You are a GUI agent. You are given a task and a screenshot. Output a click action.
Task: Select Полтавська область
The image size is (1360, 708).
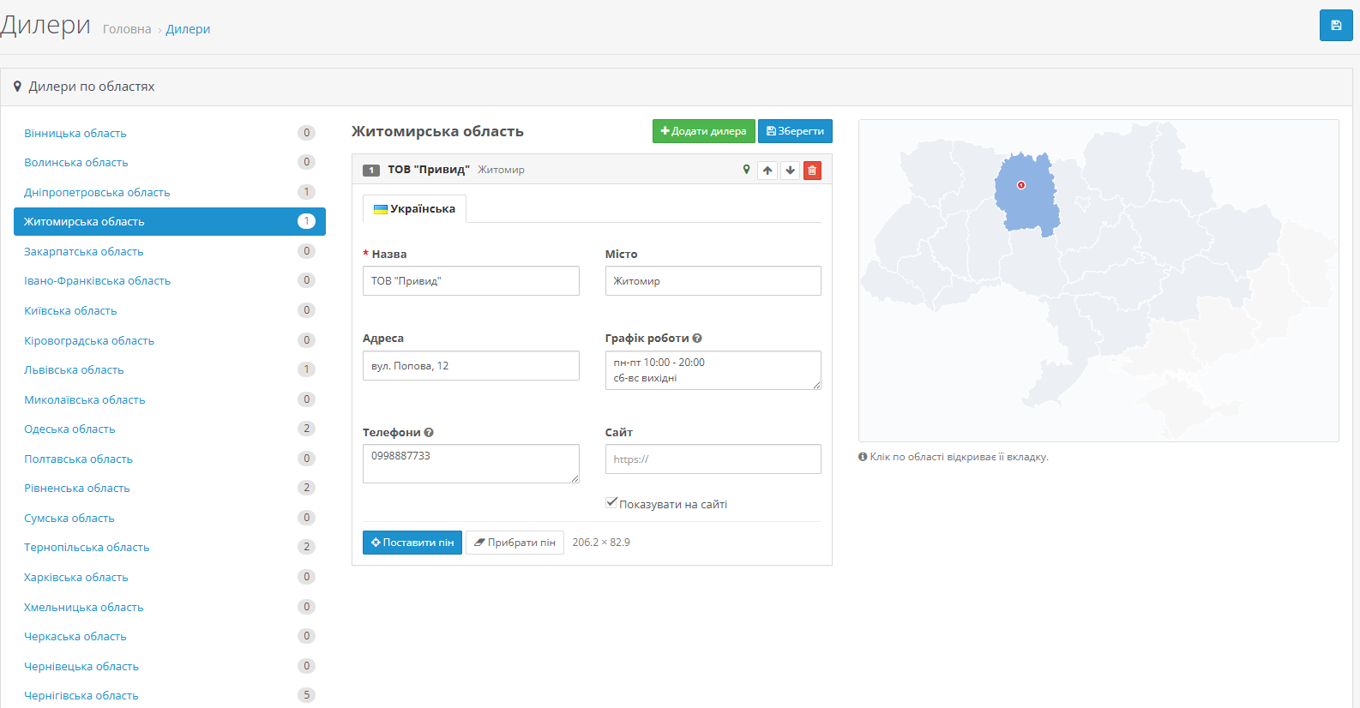170,459
